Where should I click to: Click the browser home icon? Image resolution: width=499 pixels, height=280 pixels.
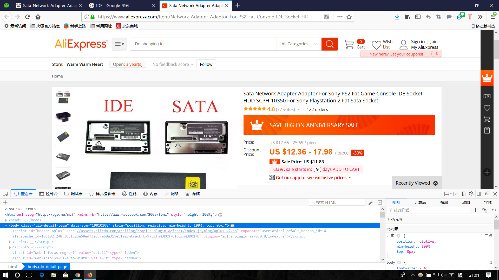38,17
